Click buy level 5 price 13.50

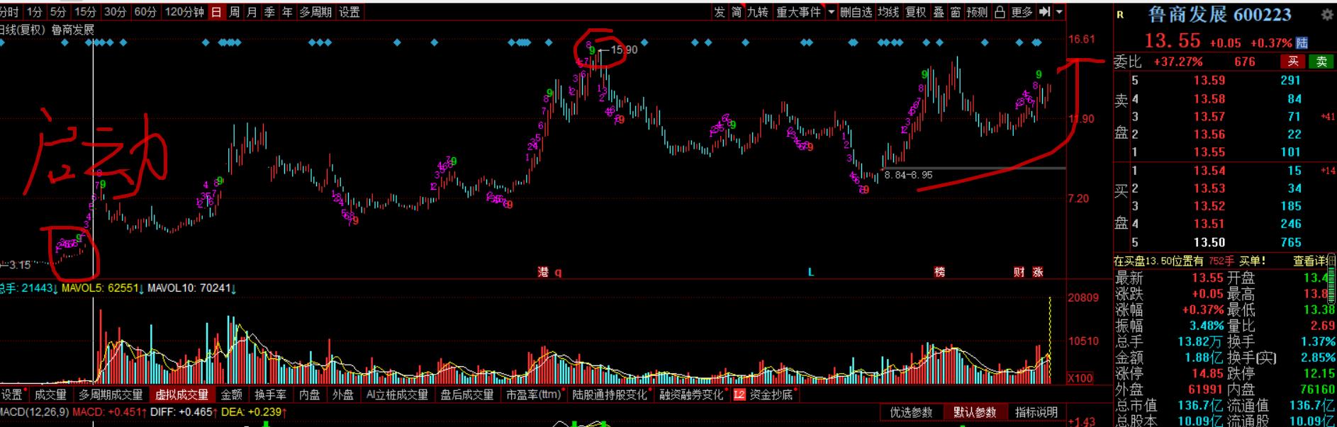pos(1209,242)
